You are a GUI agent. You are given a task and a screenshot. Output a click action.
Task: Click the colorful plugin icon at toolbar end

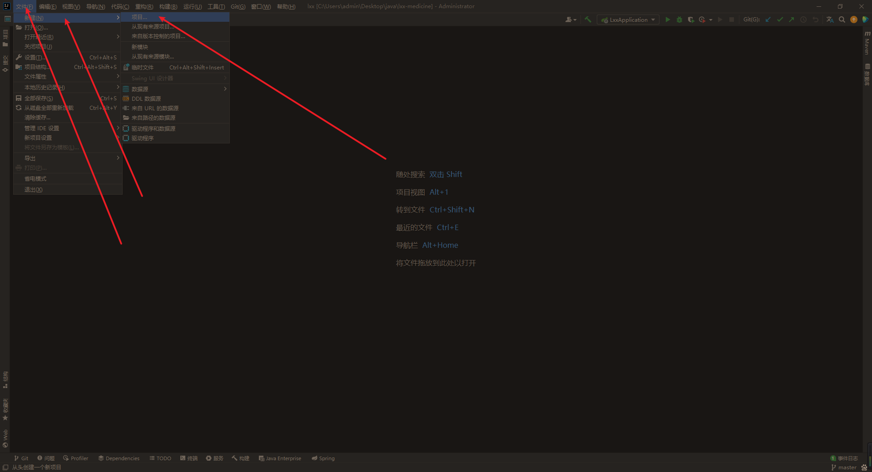tap(865, 20)
